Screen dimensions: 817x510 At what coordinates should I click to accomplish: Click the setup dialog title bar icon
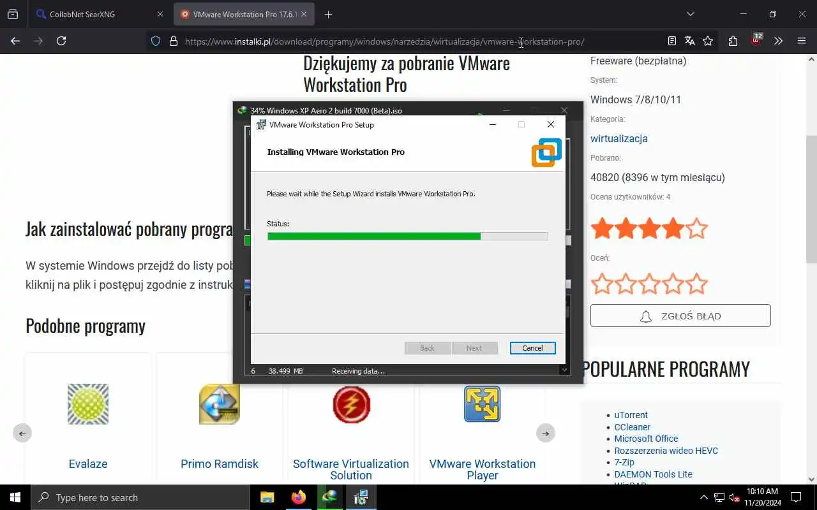coord(261,124)
